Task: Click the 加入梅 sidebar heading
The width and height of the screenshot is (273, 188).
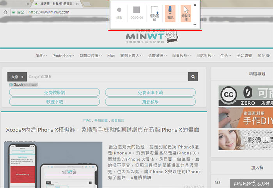Action: point(257,168)
